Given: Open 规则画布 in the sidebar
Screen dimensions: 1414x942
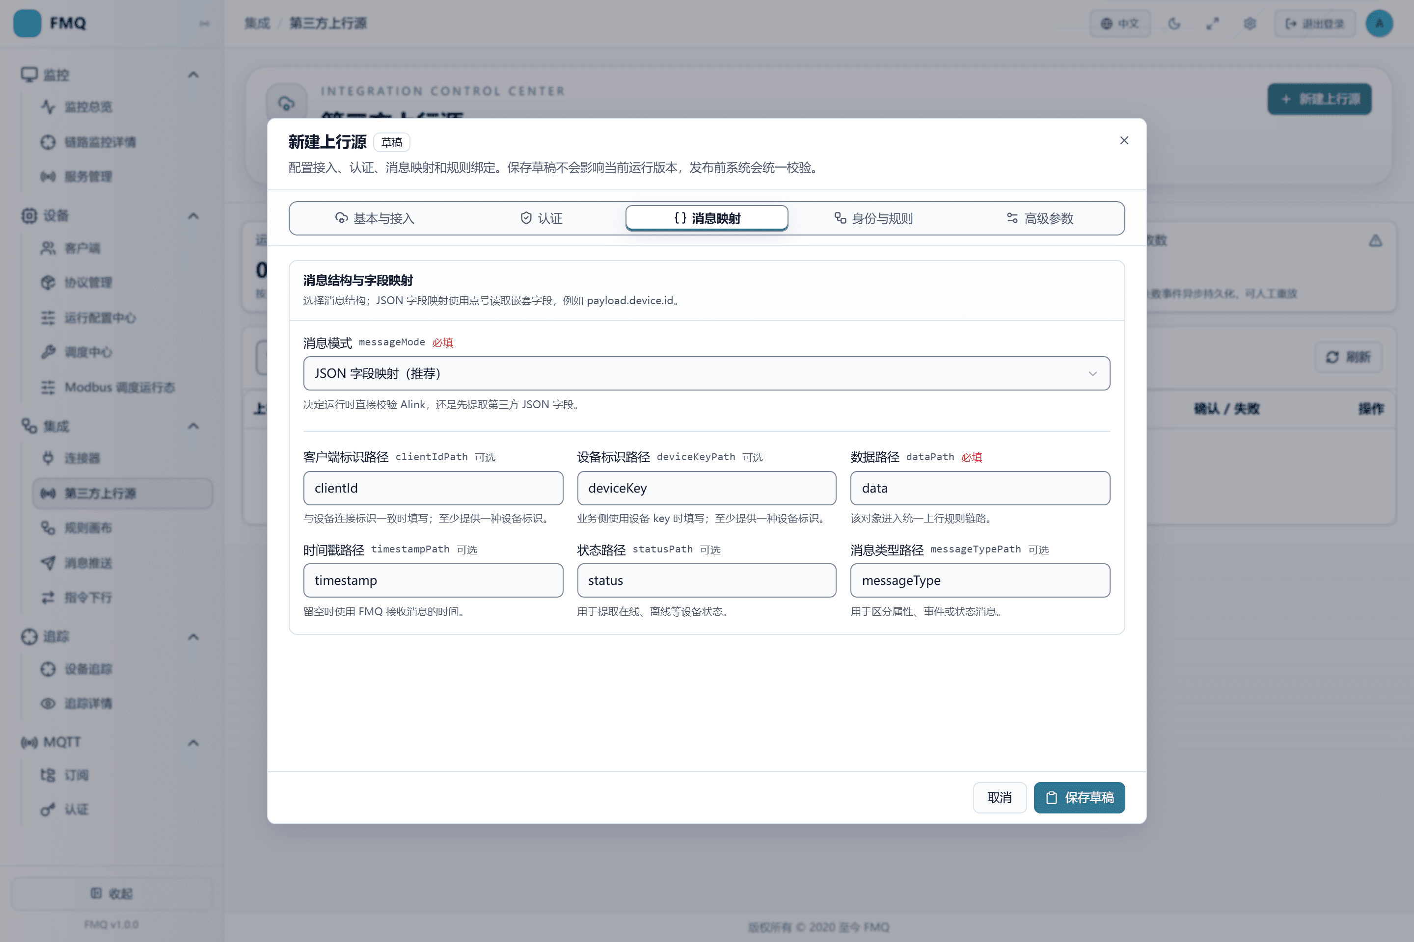Looking at the screenshot, I should pyautogui.click(x=122, y=528).
